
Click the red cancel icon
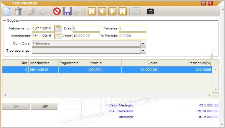coord(57,11)
